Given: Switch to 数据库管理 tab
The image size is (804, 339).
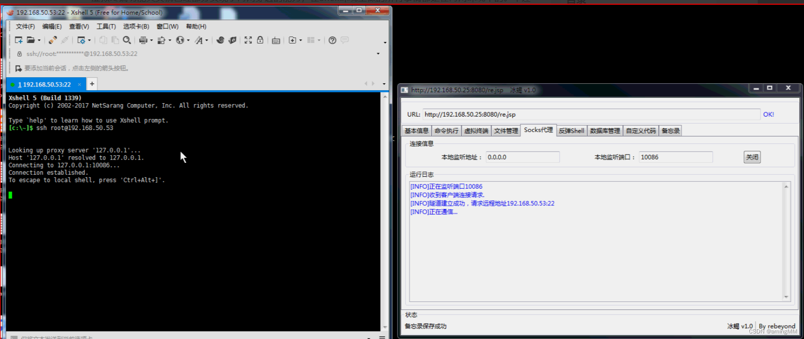Looking at the screenshot, I should [x=605, y=131].
